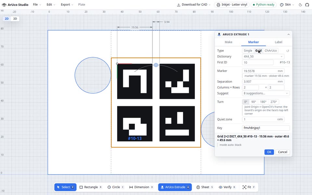Open the Plate menu
Screen dimensions: 312x195
click(82, 5)
